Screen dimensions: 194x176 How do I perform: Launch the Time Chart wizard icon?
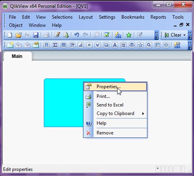pyautogui.click(x=177, y=45)
